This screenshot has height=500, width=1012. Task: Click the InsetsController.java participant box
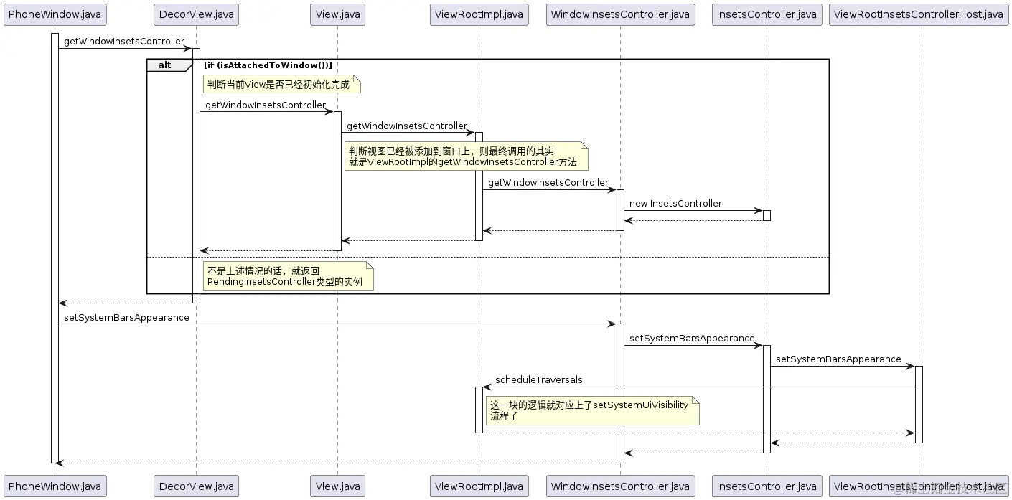(x=766, y=14)
